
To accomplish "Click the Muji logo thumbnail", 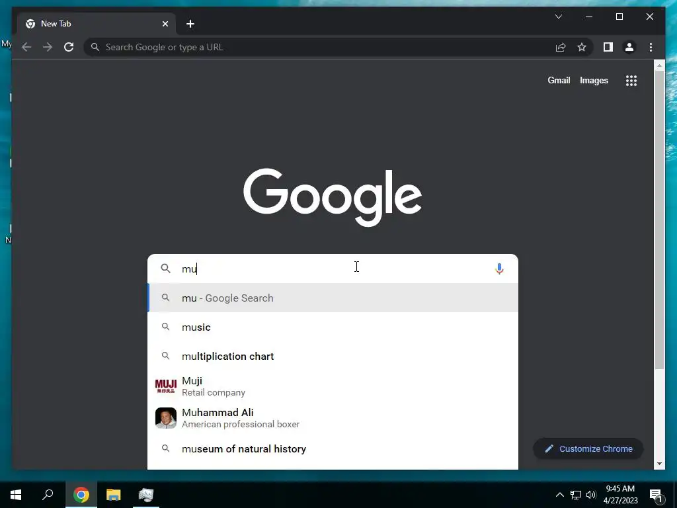I will pyautogui.click(x=166, y=386).
